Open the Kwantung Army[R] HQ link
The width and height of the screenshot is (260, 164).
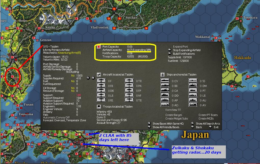pyautogui.click(x=69, y=53)
